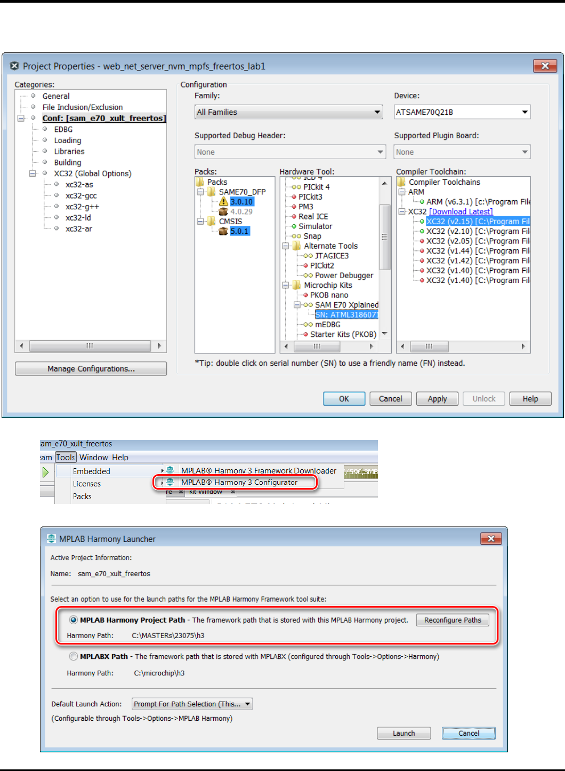This screenshot has width=565, height=771.
Task: Select the General category
Action: (56, 96)
